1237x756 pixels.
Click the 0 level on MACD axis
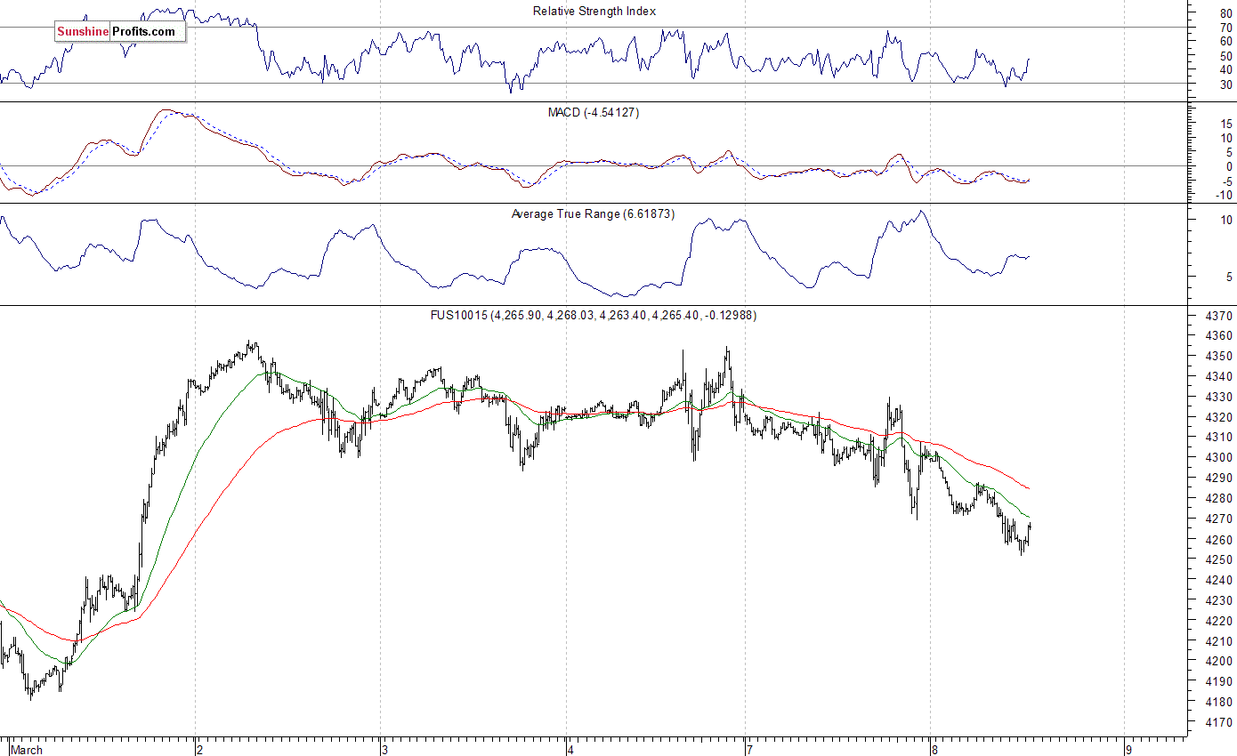pyautogui.click(x=1229, y=166)
